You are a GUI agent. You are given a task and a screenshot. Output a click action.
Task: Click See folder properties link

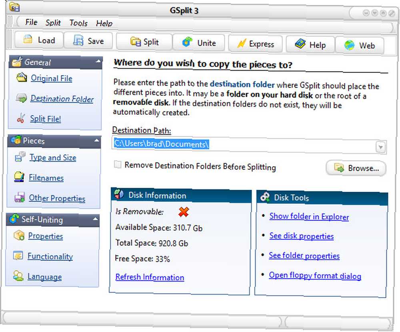[304, 255]
